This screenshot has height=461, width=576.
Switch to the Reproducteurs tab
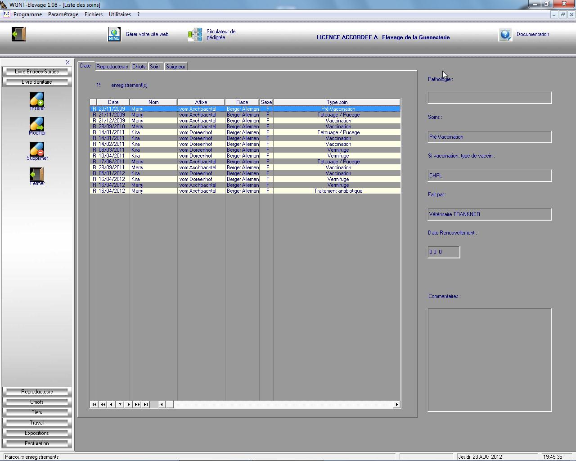[112, 67]
